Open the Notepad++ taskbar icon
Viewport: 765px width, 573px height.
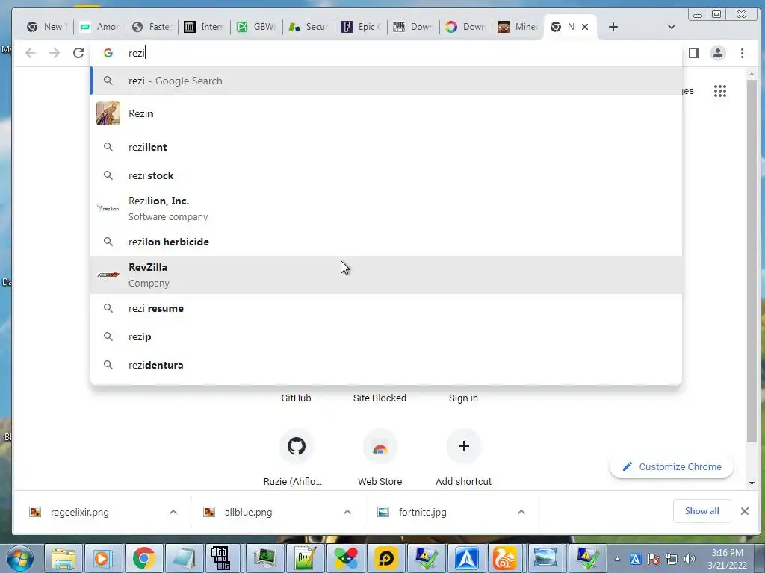pos(305,558)
